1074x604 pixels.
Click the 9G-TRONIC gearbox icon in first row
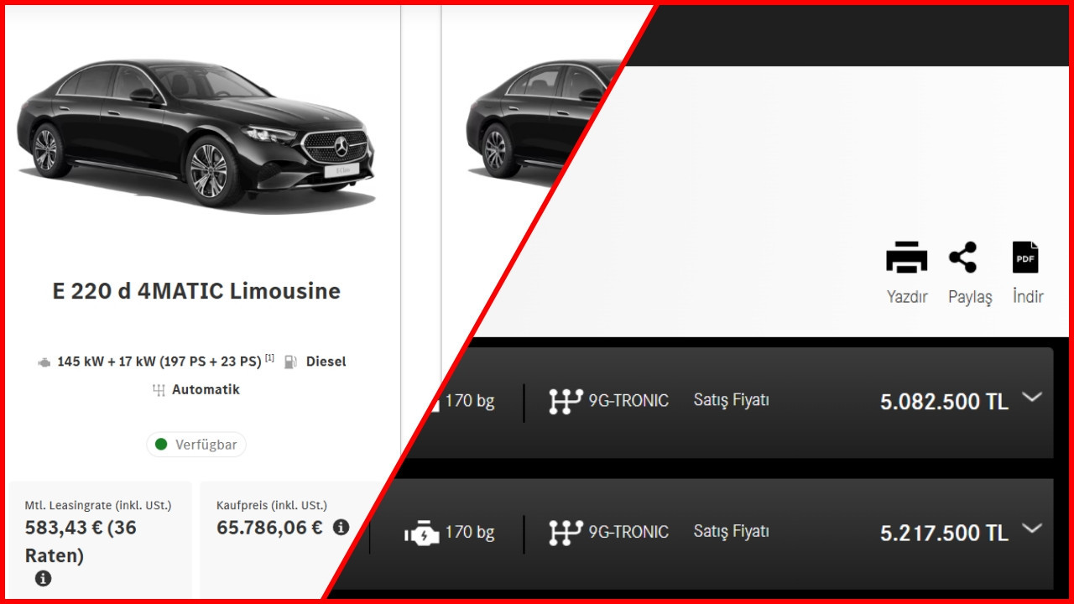565,401
